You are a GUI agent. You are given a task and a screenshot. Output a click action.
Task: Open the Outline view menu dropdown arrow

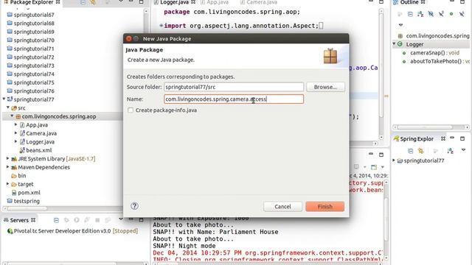tap(400, 25)
